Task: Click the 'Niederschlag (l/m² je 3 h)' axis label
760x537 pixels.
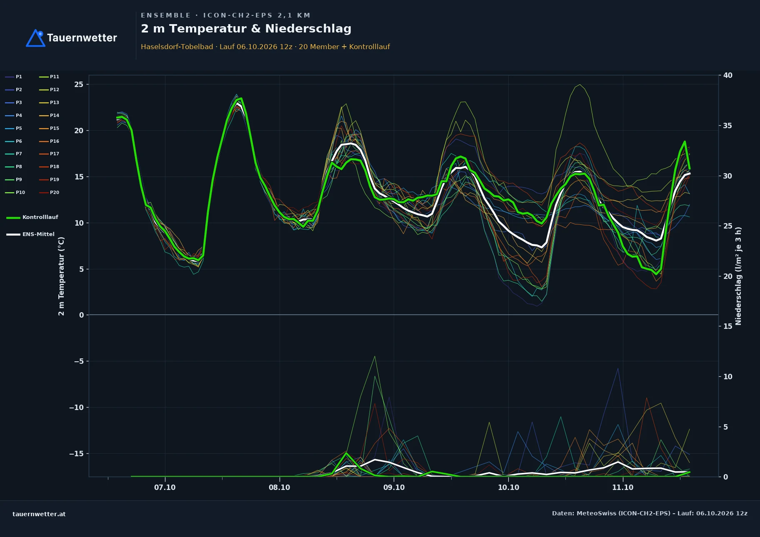Action: 738,276
